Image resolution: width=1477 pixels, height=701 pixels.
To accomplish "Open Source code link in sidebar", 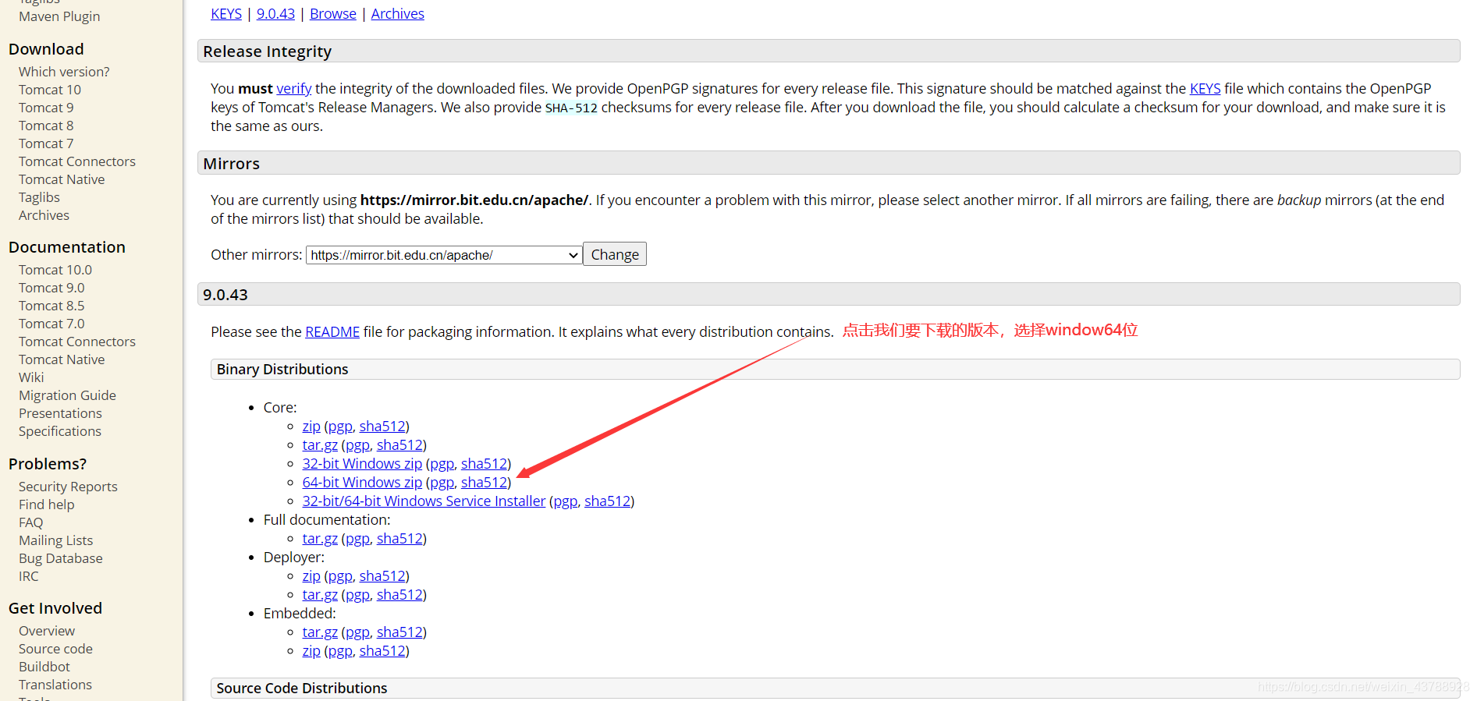I will (55, 649).
